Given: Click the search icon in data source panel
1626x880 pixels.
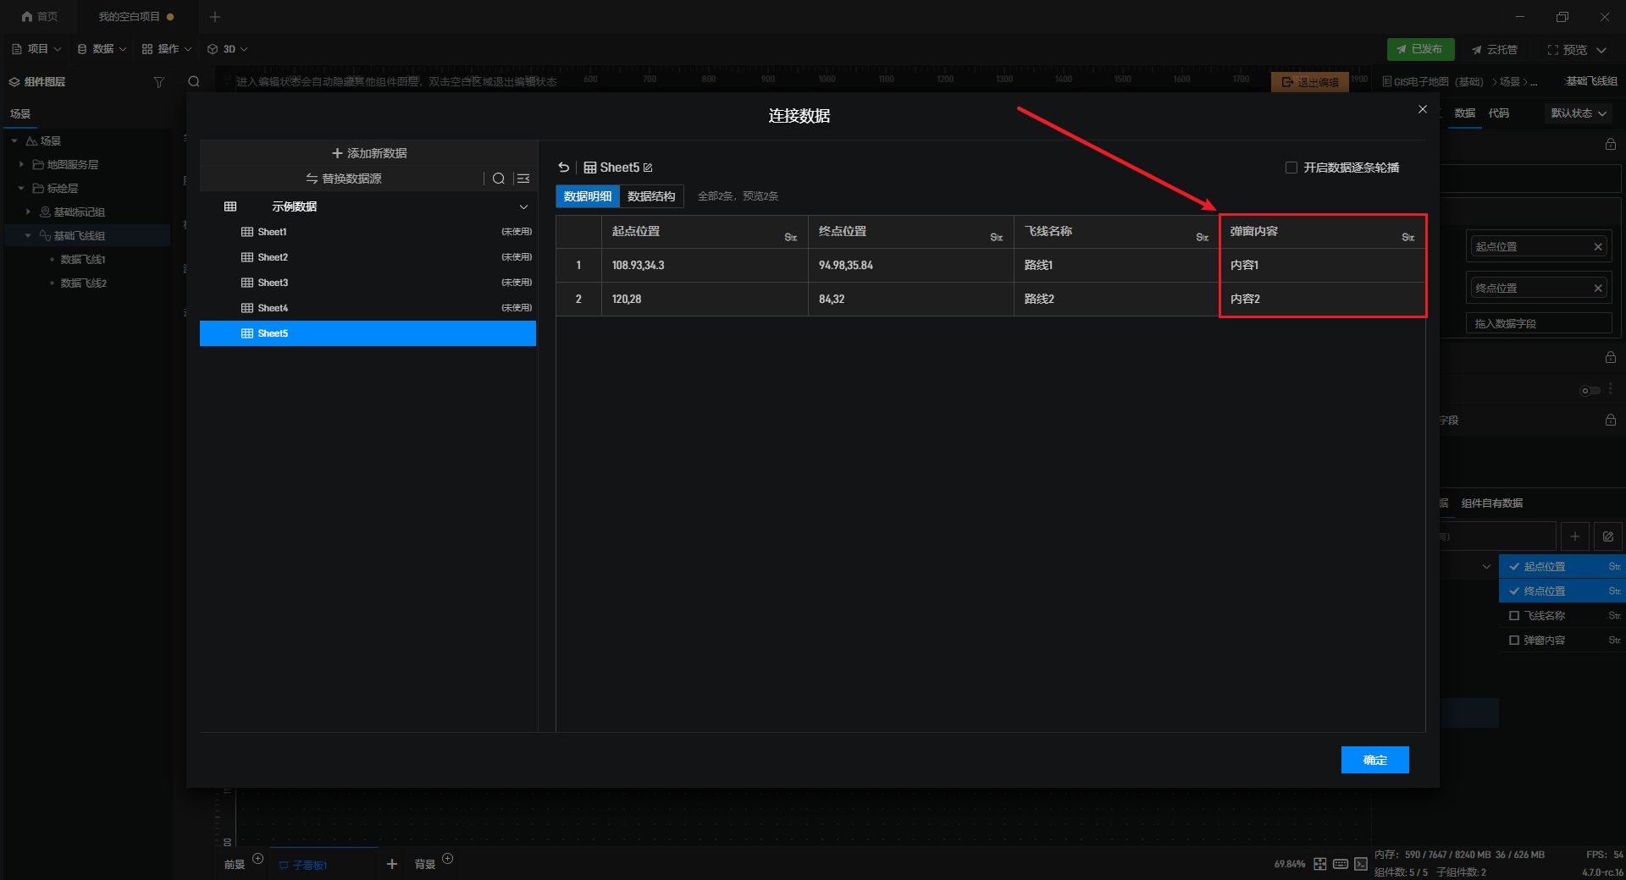Looking at the screenshot, I should [499, 179].
